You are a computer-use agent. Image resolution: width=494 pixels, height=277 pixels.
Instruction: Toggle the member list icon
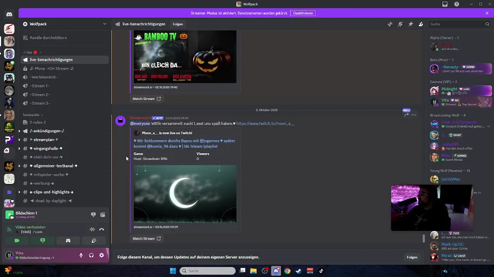[x=421, y=24]
